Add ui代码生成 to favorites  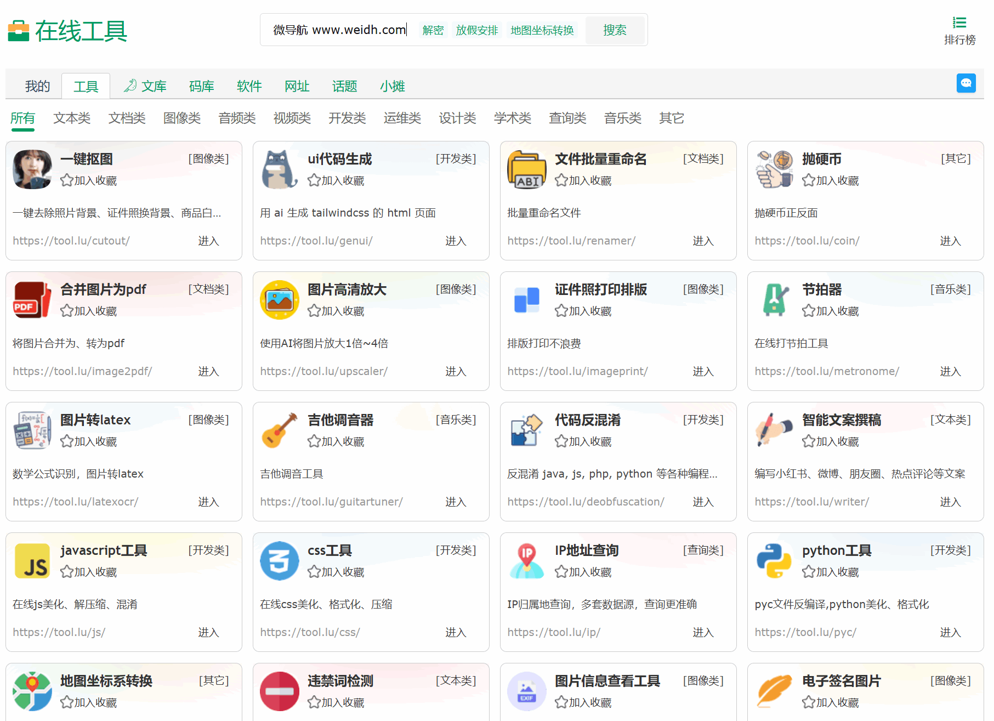tap(336, 180)
